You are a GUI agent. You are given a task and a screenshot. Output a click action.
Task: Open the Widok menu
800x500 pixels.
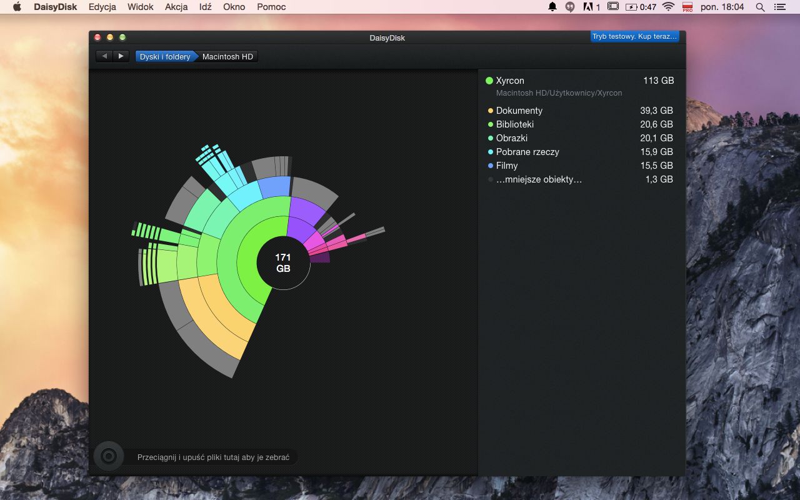141,7
